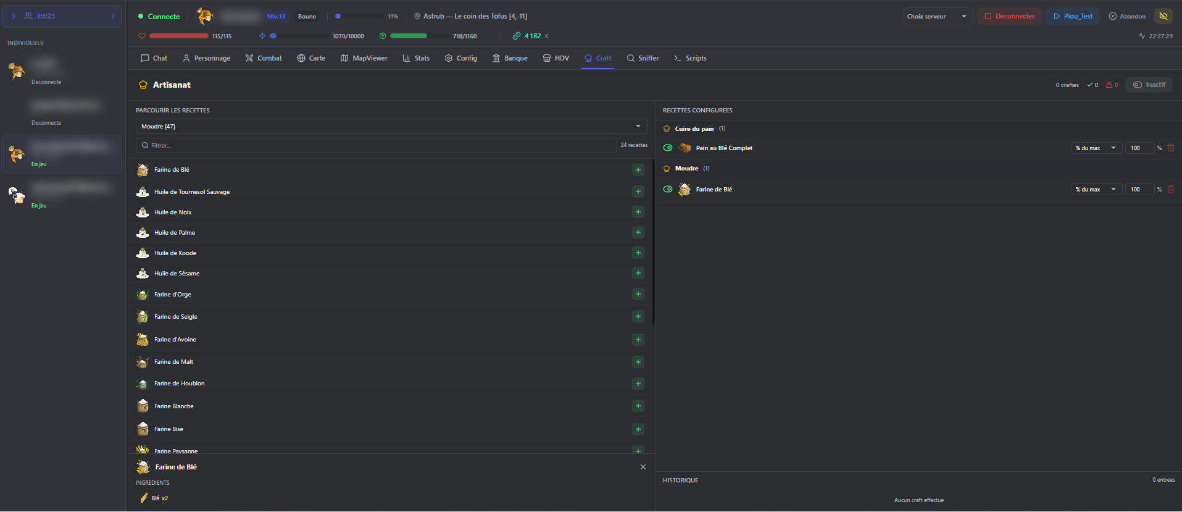Click the Filtrer recipe search field

click(377, 146)
